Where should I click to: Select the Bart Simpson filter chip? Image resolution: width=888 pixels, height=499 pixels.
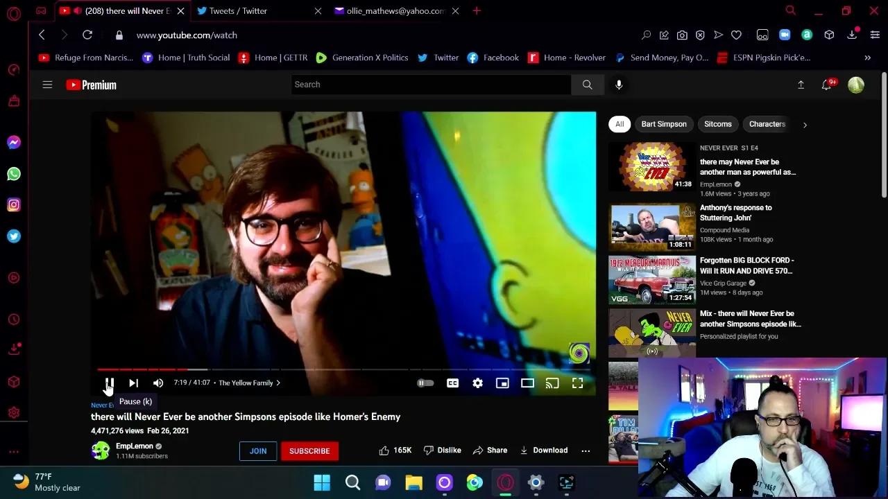point(663,124)
